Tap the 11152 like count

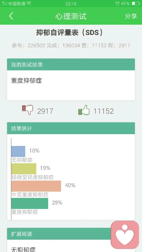(x=104, y=111)
